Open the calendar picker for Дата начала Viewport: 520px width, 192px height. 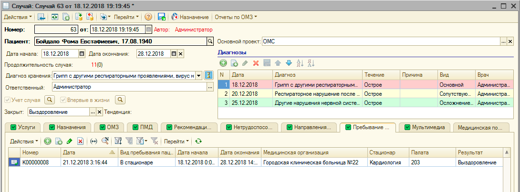[82, 53]
